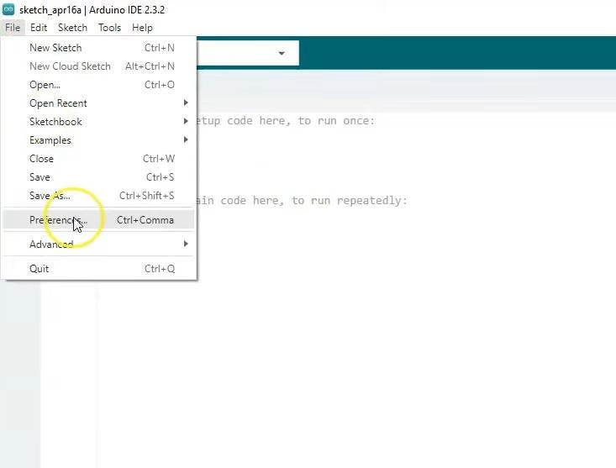Expand Advanced submenu

[98, 245]
